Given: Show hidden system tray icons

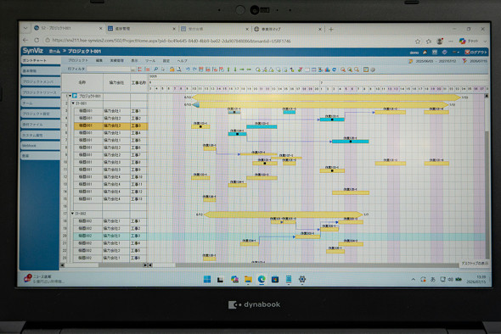Looking at the screenshot, I should [x=414, y=280].
